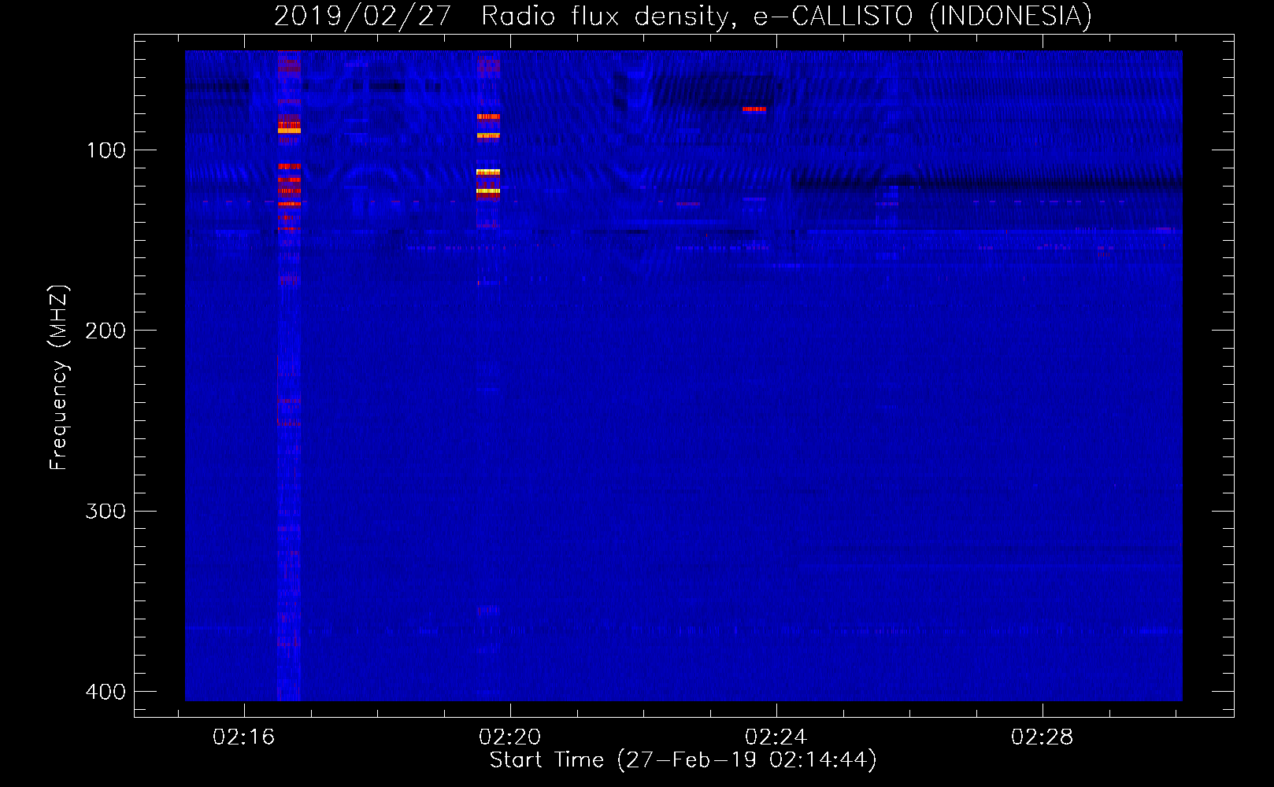The height and width of the screenshot is (787, 1274).
Task: Click the '02:20' time axis label
Action: click(510, 737)
